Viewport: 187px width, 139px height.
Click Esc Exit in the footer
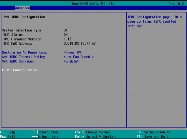[8, 137]
